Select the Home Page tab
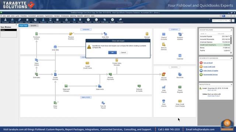236x132 pixels. pyautogui.click(x=23, y=26)
